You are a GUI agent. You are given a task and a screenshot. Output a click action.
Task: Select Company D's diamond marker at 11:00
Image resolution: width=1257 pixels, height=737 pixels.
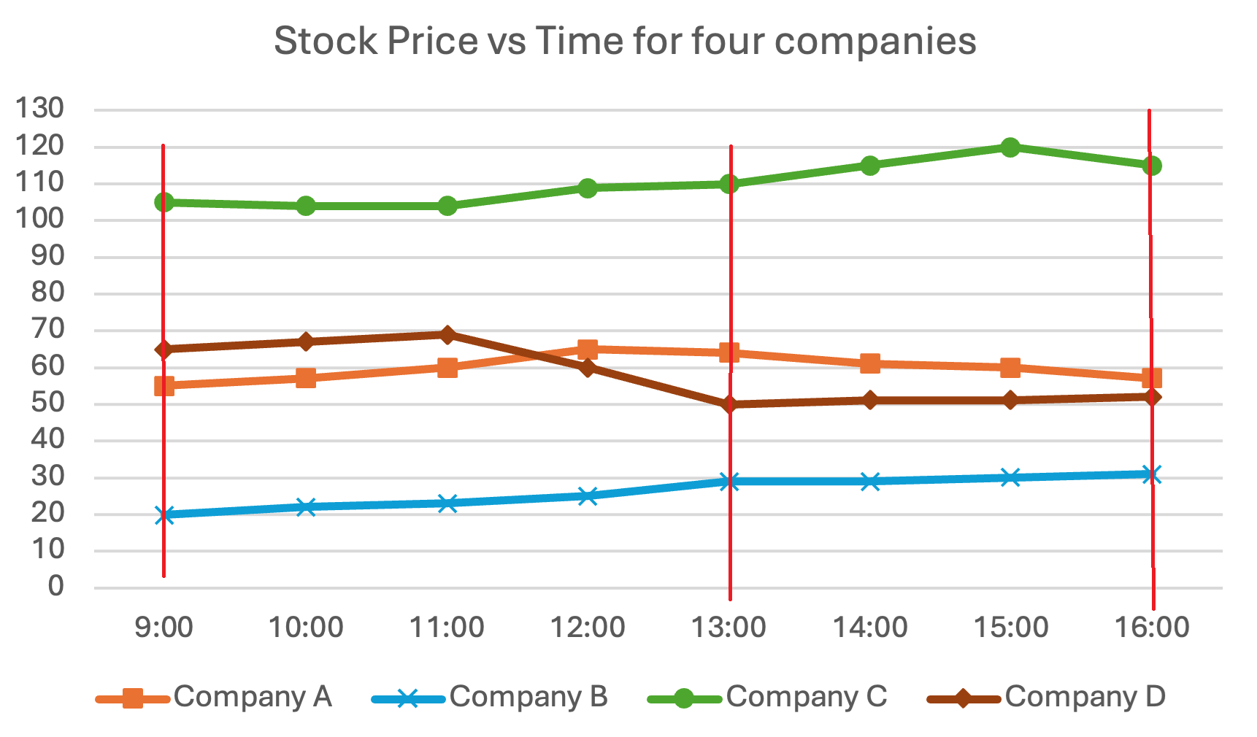pos(447,335)
